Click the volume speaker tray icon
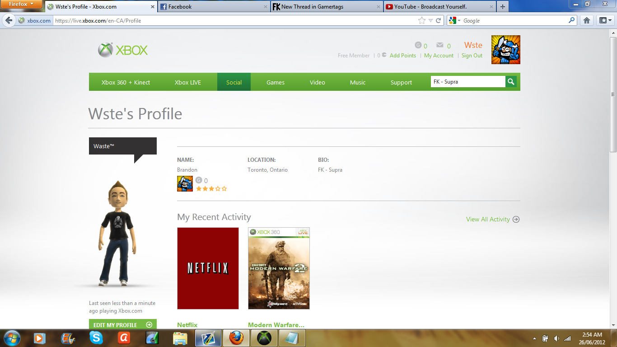This screenshot has height=347, width=617. tap(556, 338)
